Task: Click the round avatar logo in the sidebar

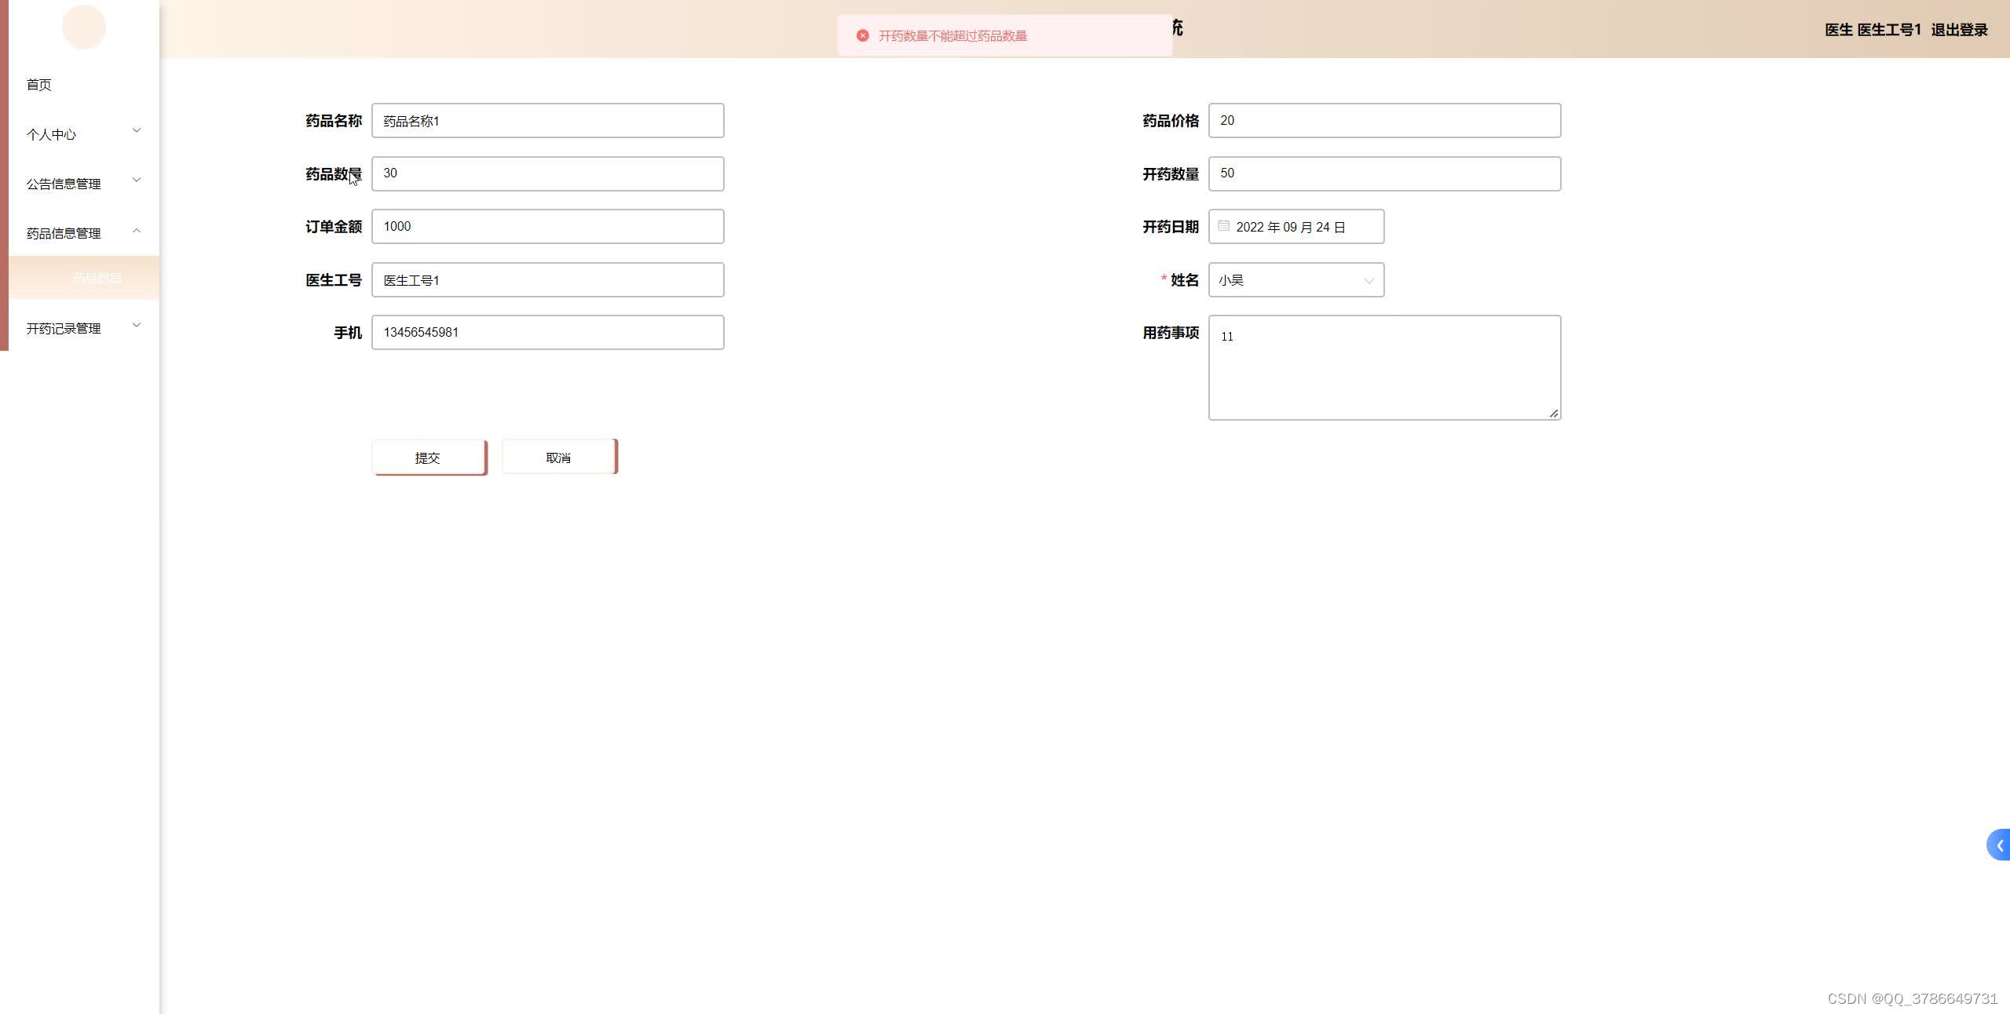Action: (84, 27)
